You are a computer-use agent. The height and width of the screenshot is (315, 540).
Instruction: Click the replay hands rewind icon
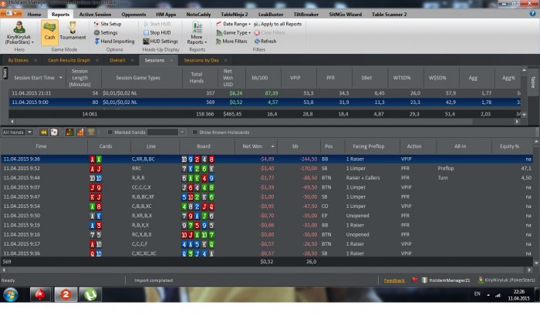43,132
